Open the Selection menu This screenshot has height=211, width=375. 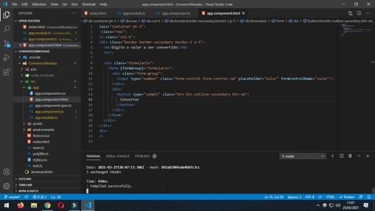pos(39,4)
